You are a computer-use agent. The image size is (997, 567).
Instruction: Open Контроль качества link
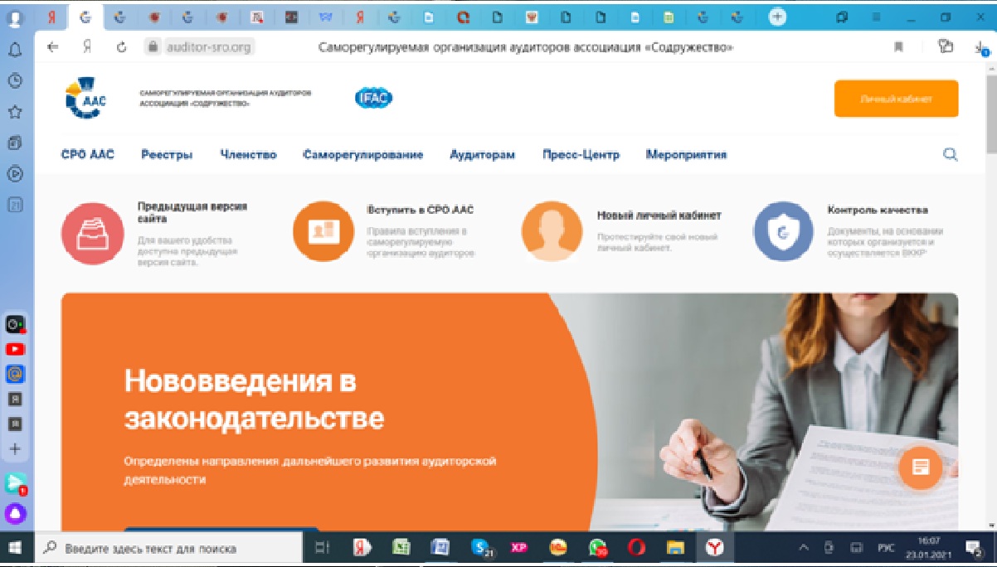tap(877, 210)
